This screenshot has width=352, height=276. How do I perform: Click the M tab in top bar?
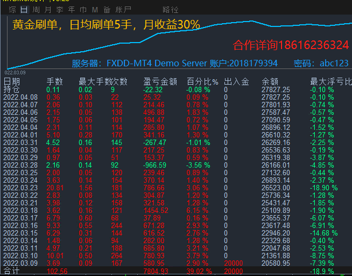pos(95,10)
